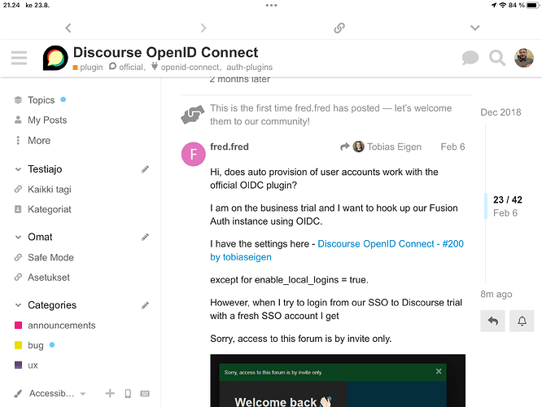Open the search magnifier
Image resolution: width=542 pixels, height=407 pixels.
(497, 58)
